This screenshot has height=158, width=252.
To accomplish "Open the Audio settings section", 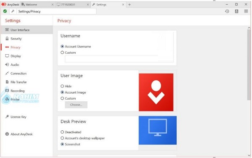I will pos(27,65).
